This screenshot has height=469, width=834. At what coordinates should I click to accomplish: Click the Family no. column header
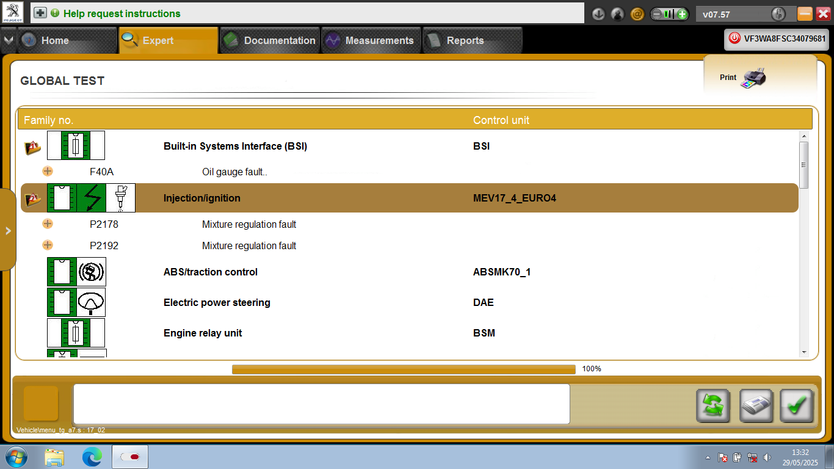tap(48, 120)
